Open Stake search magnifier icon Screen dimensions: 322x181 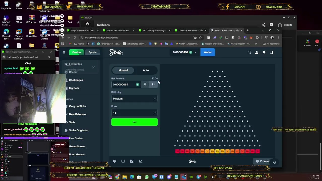coord(249,52)
